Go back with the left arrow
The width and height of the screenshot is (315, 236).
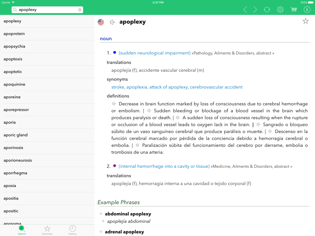245,9
